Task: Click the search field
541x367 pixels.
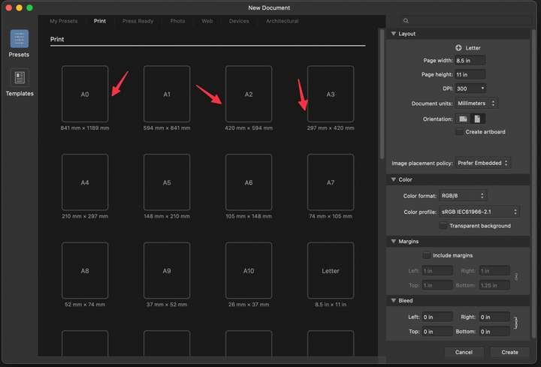Action: pyautogui.click(x=465, y=21)
